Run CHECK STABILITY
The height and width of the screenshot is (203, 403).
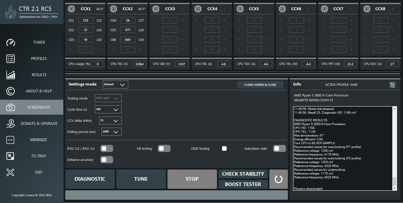point(243,174)
